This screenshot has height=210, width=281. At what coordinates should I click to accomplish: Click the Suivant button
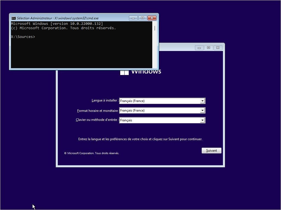pyautogui.click(x=211, y=150)
